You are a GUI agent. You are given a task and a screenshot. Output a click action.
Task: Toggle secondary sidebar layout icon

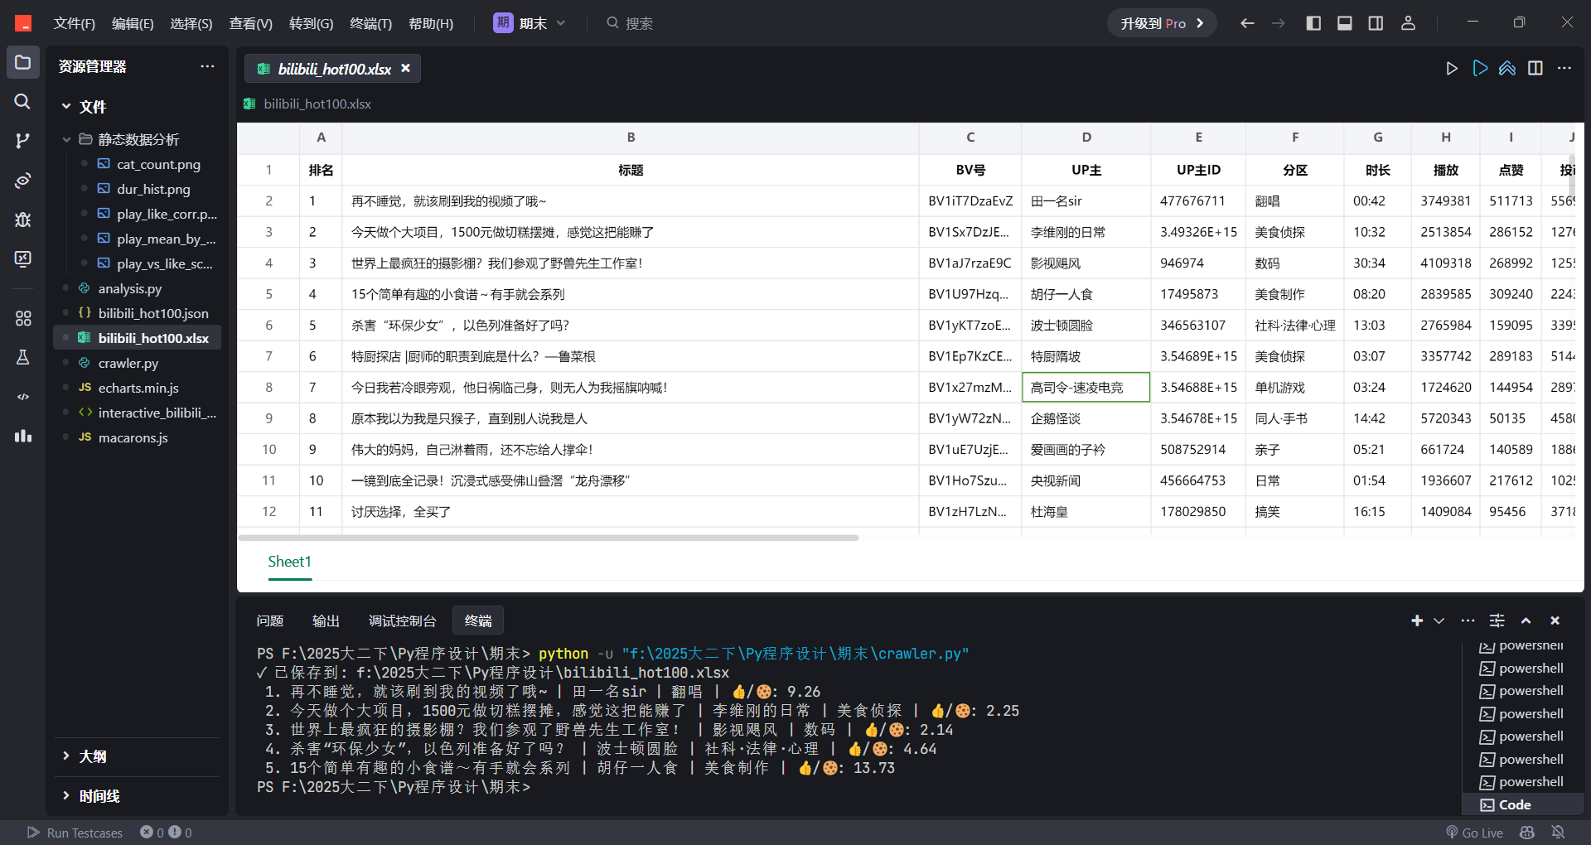pos(1376,23)
